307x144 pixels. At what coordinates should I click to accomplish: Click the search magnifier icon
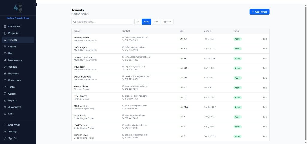pos(75,22)
